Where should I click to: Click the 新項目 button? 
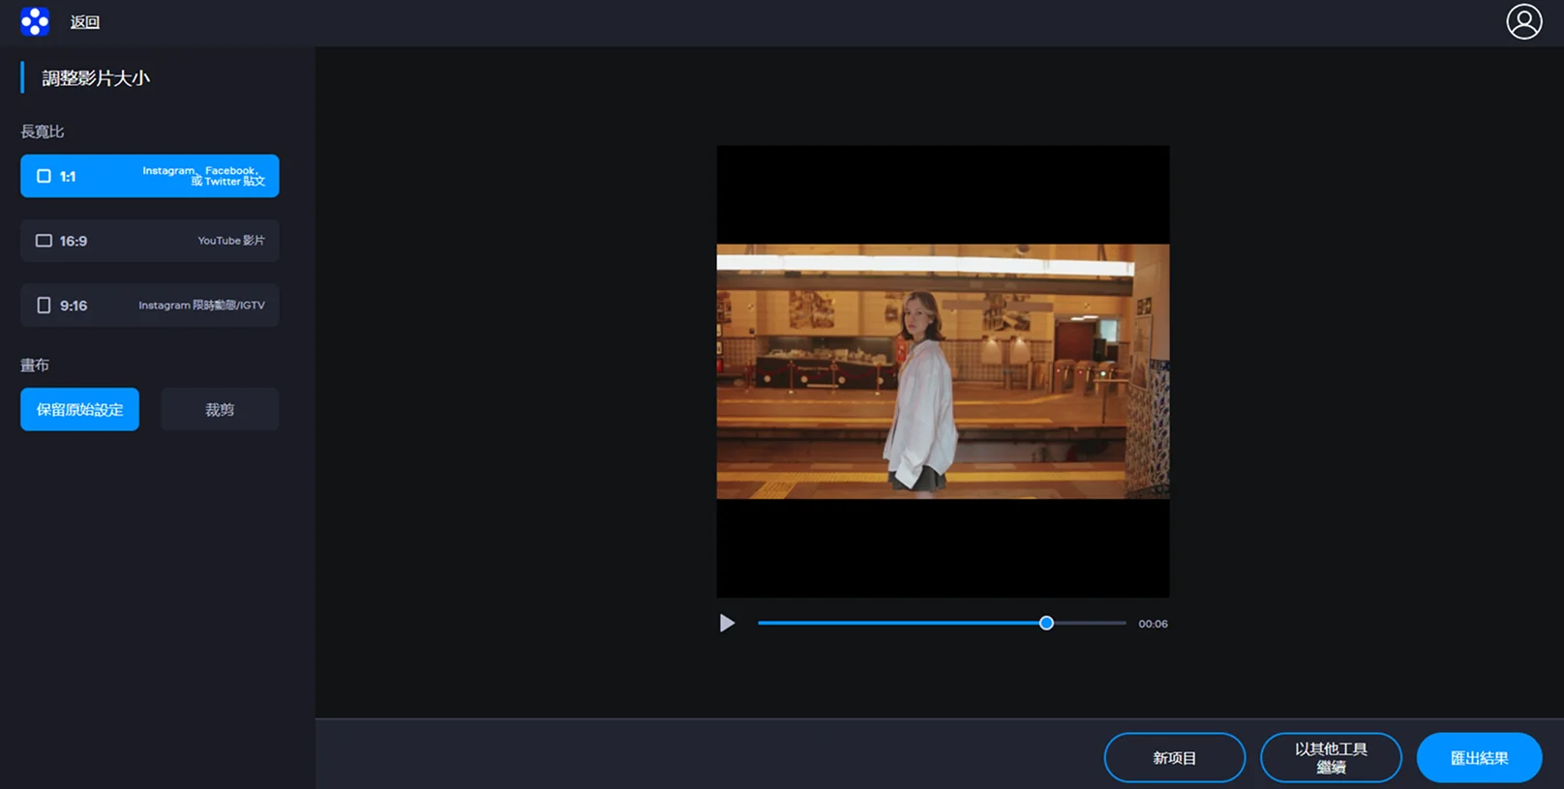pyautogui.click(x=1174, y=758)
